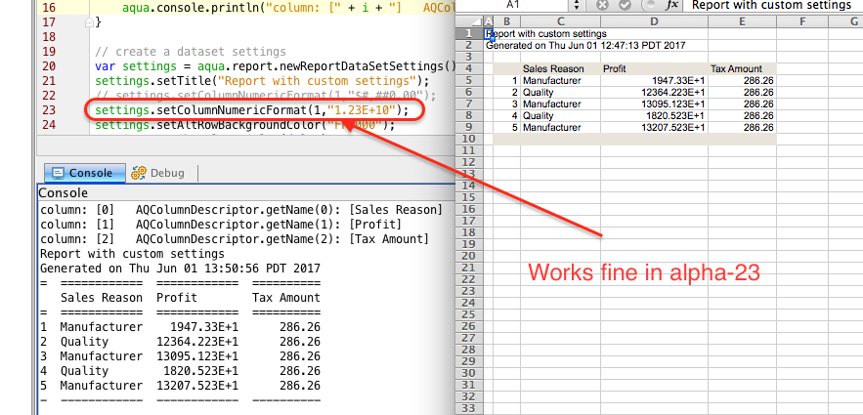863x415 pixels.
Task: Click console line 'column: [2]' Tax Amount
Action: [234, 239]
